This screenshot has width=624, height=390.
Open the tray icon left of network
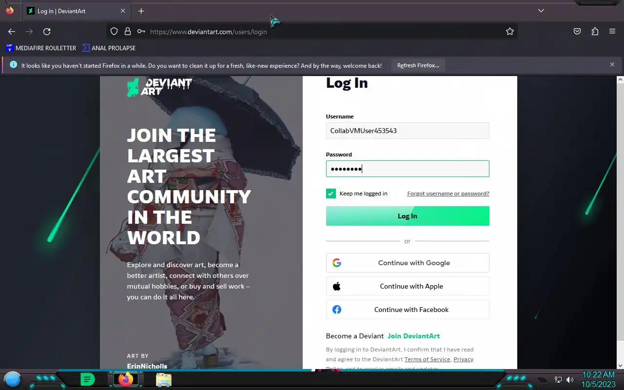[543, 380]
